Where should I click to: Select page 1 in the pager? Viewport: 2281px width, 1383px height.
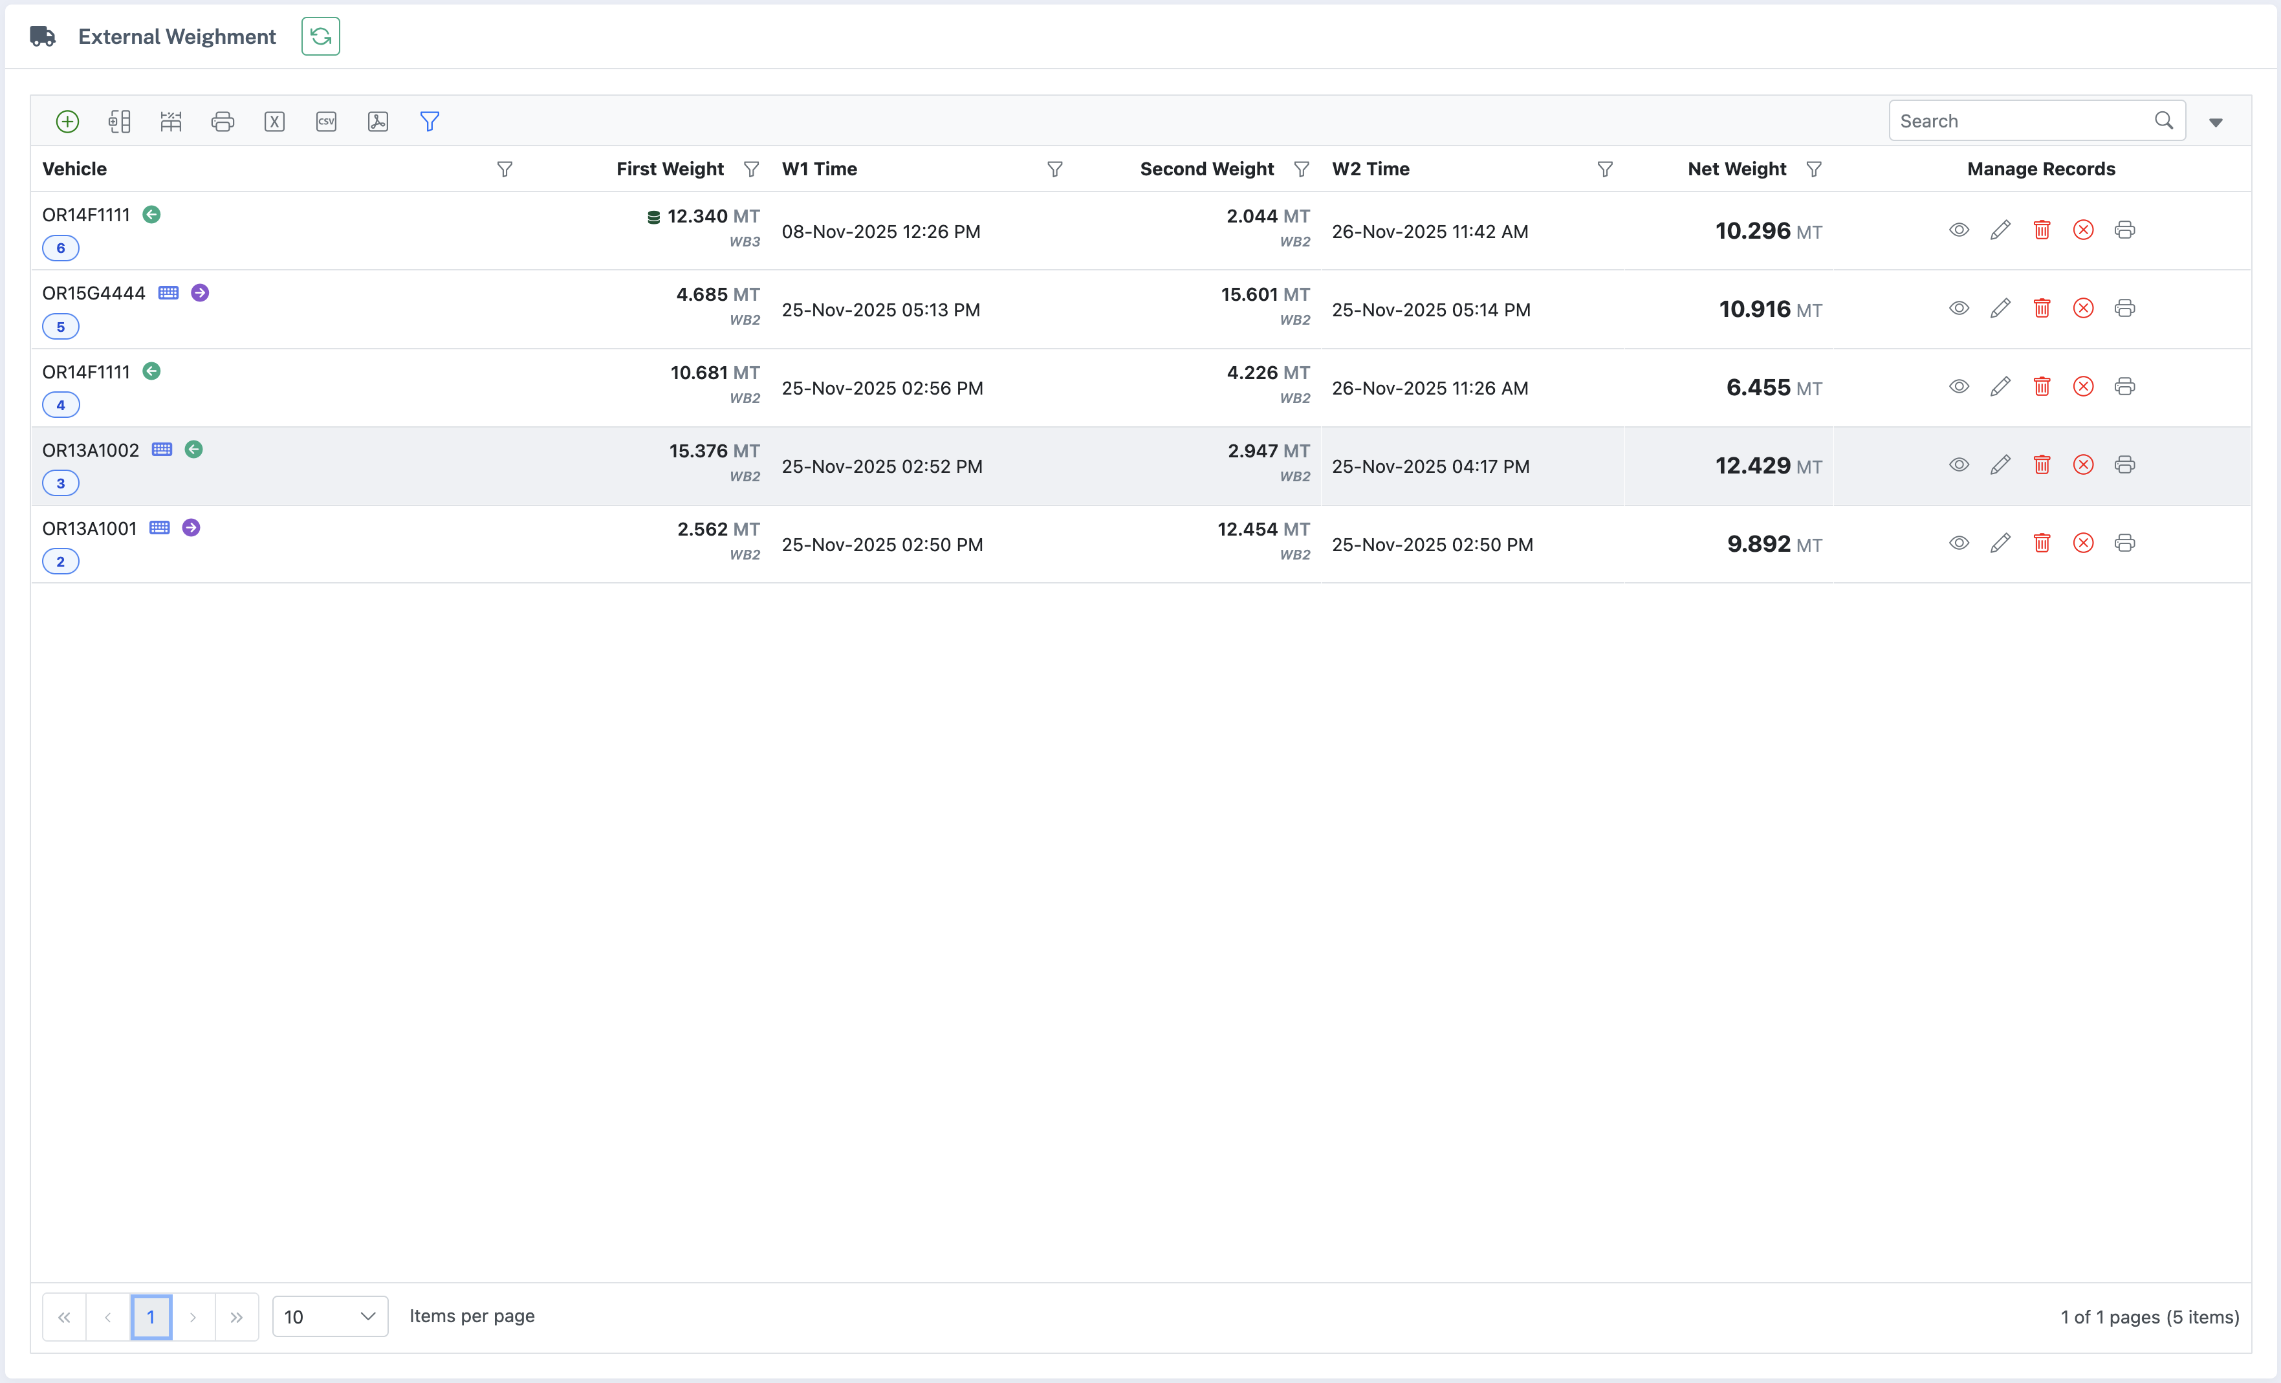(x=151, y=1316)
